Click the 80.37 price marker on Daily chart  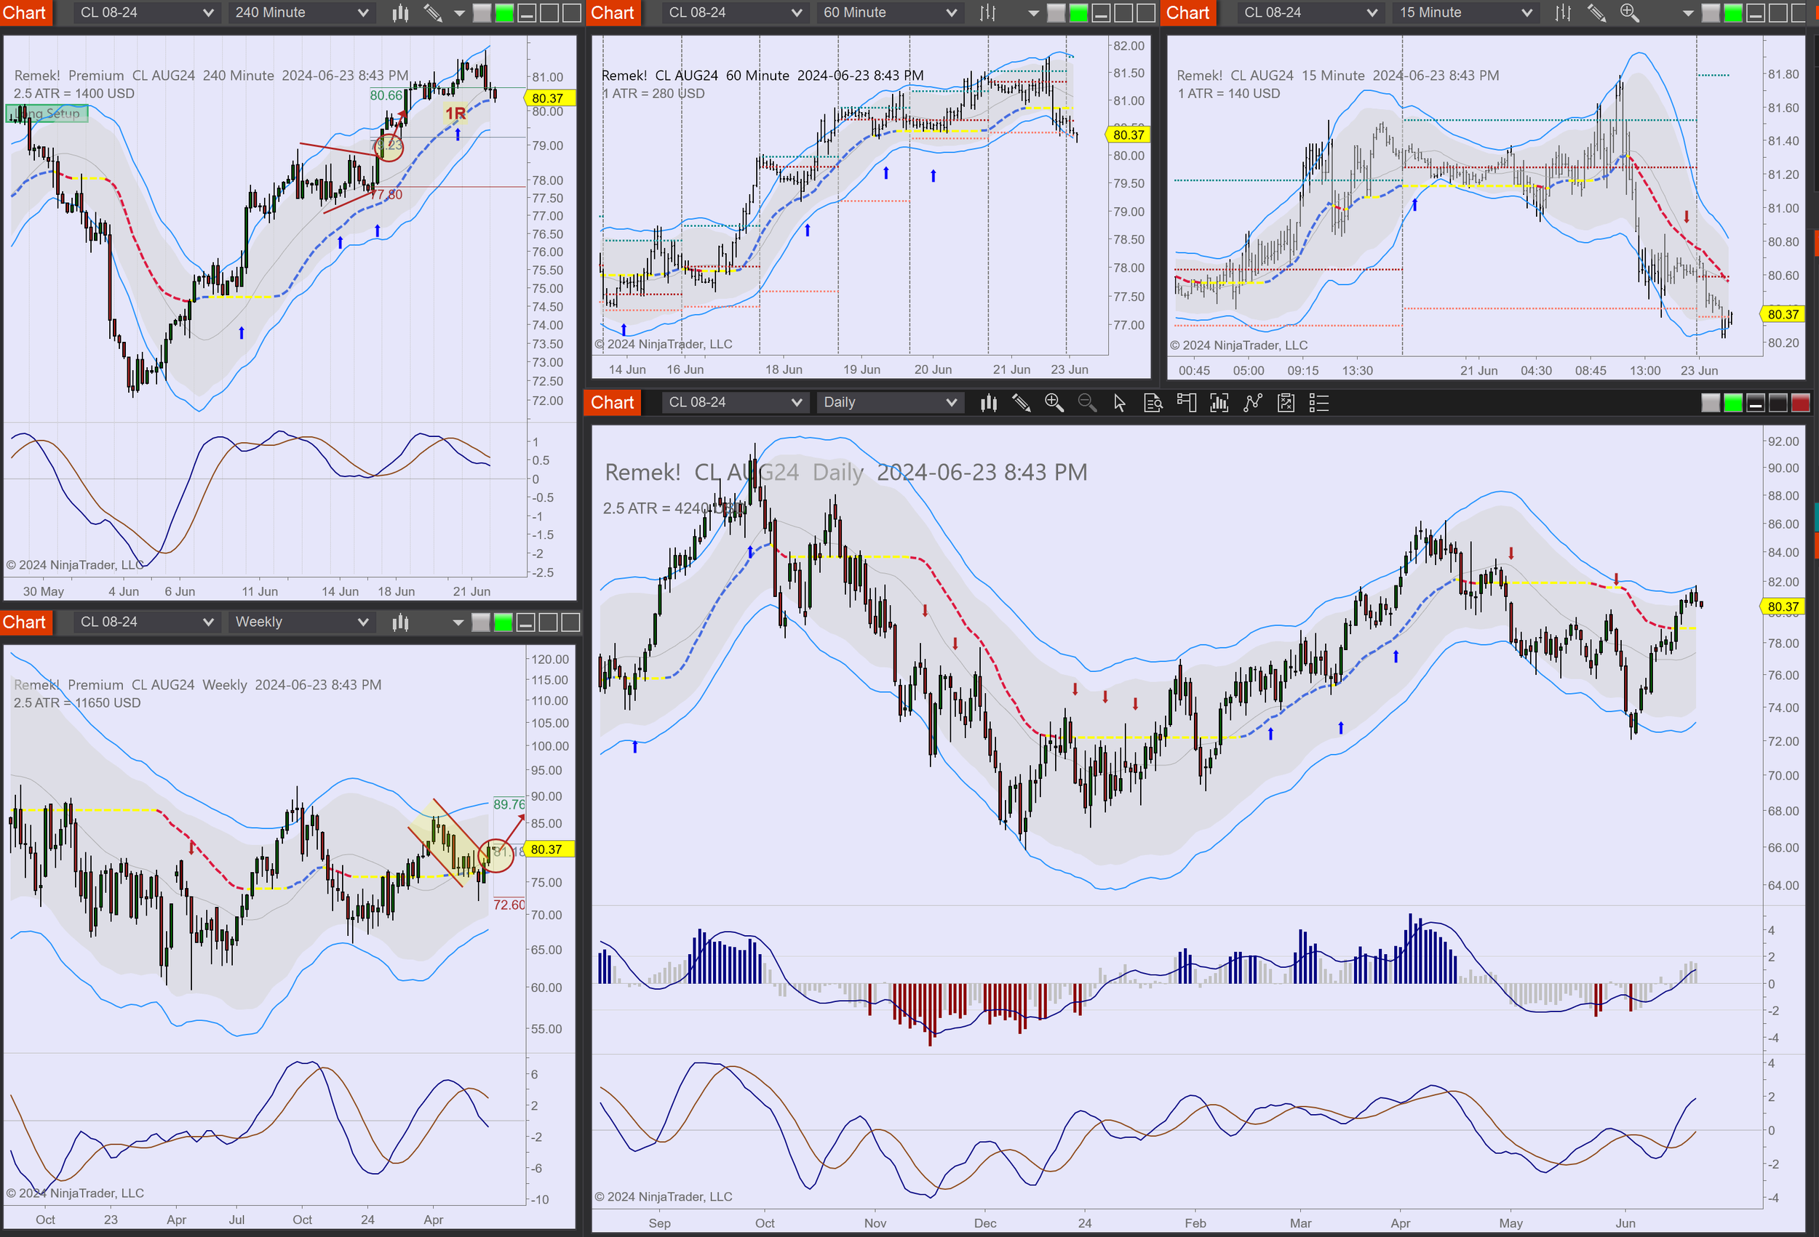point(1783,607)
